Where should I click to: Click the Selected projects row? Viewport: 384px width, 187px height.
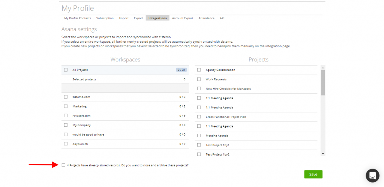[x=125, y=79]
